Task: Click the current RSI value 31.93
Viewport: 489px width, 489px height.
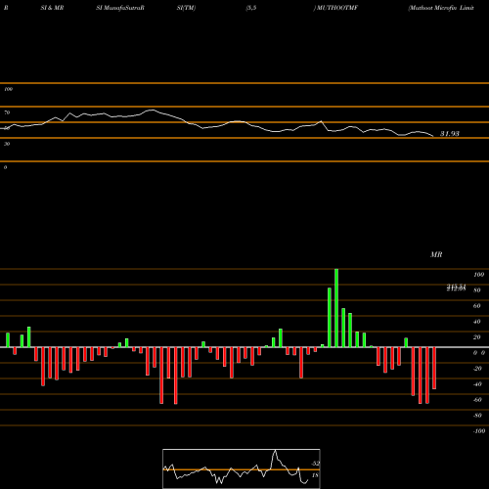Action: (450, 133)
